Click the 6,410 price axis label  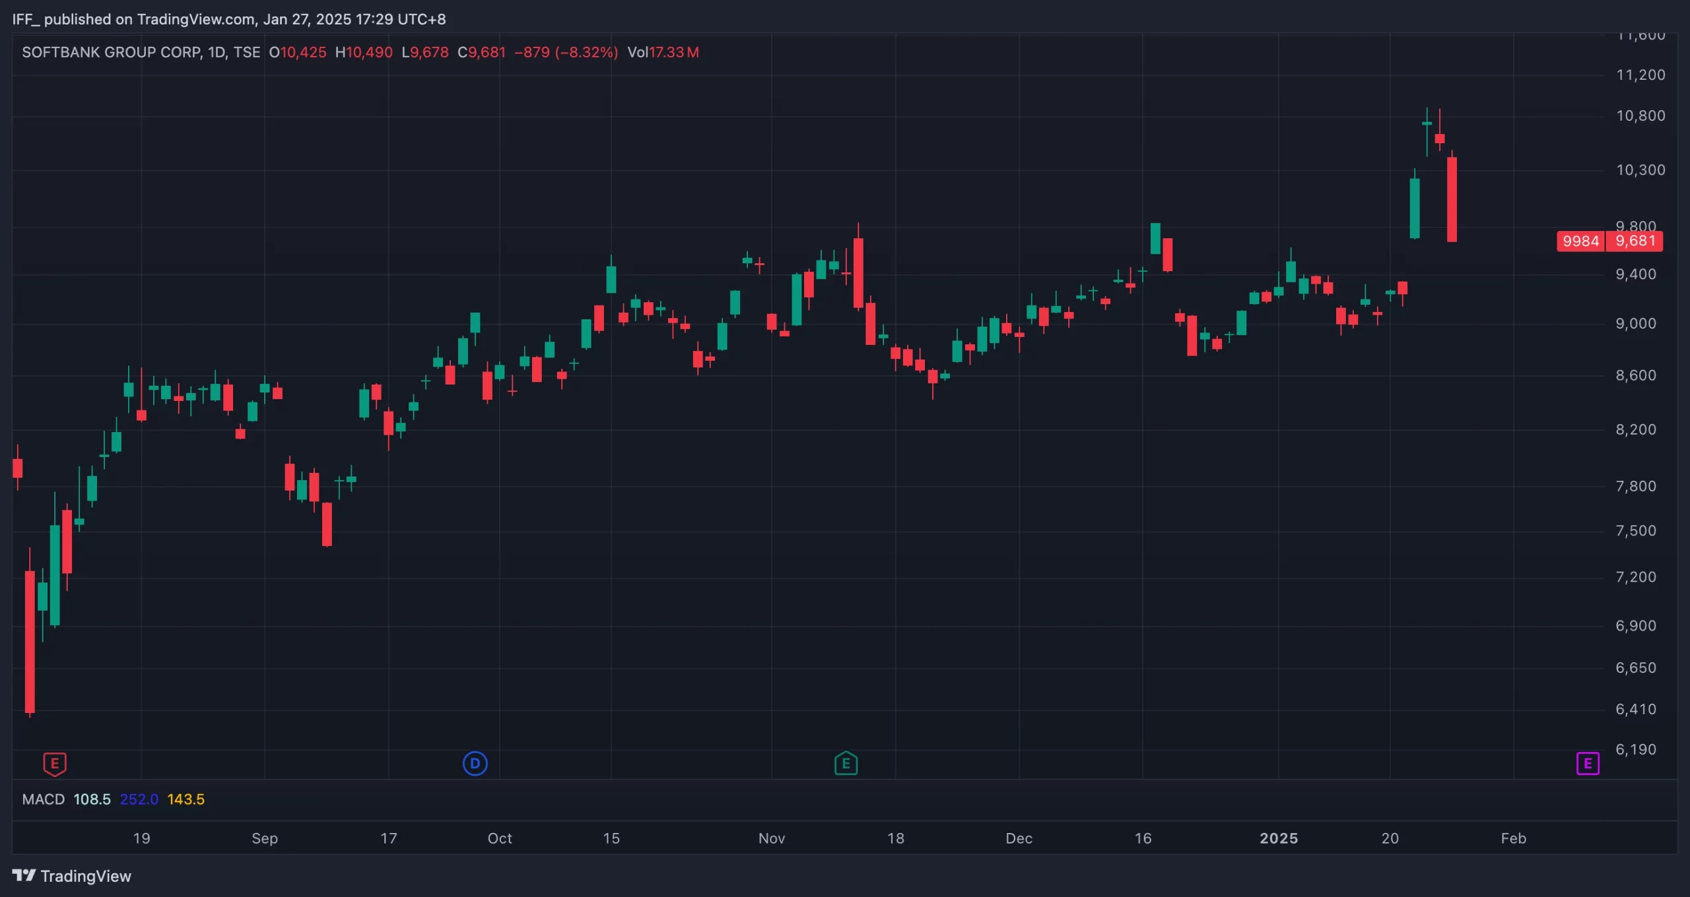click(1636, 710)
